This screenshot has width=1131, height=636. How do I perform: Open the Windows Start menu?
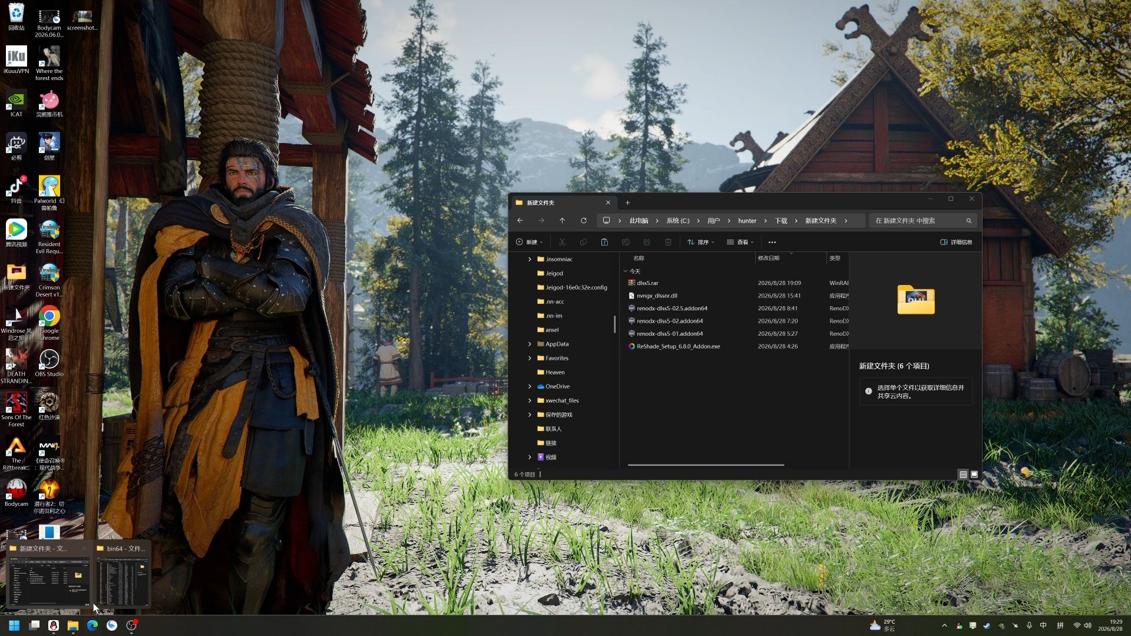click(x=14, y=625)
